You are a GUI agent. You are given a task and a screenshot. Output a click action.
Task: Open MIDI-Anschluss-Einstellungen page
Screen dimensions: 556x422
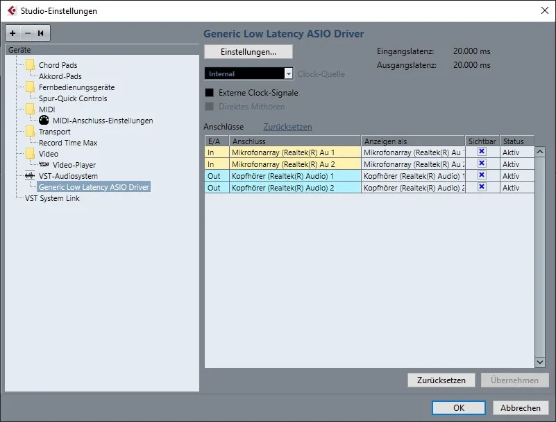coord(103,121)
